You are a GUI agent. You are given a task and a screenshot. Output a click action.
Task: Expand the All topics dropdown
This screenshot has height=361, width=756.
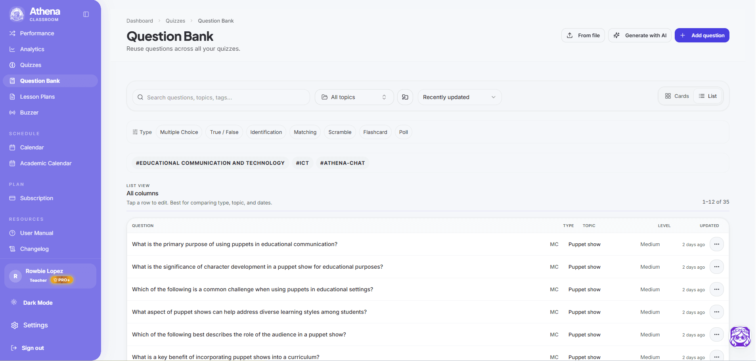[354, 97]
